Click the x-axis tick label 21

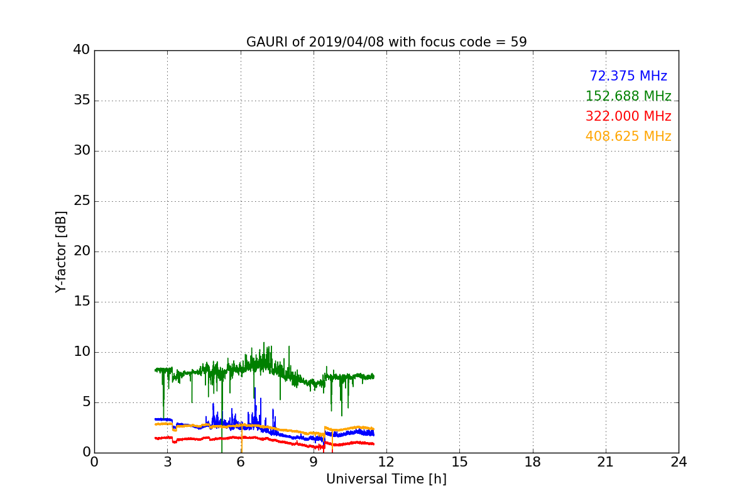(x=606, y=462)
